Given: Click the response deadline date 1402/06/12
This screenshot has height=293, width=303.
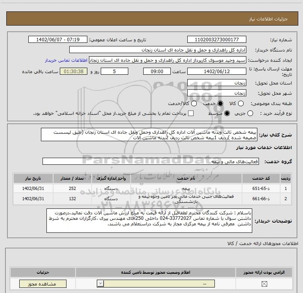Looking at the screenshot, I should pos(216,71).
